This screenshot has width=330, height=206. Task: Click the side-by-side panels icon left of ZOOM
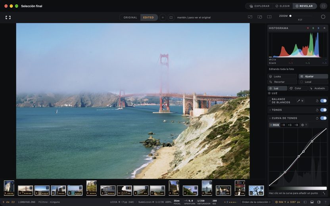269,17
